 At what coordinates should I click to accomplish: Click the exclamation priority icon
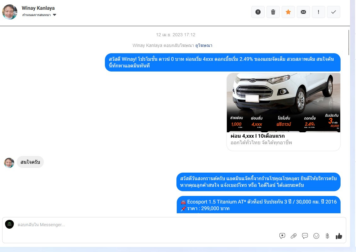tap(319, 12)
